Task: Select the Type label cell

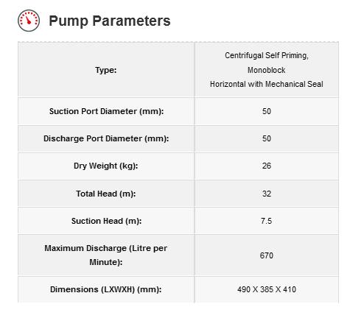Action: pos(106,70)
